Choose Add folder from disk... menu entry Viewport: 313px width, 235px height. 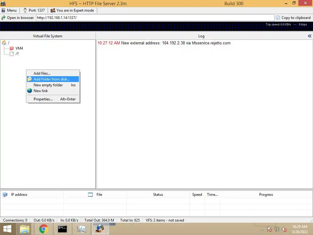click(x=53, y=79)
